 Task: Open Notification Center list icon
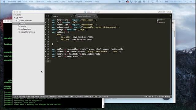click(x=191, y=2)
